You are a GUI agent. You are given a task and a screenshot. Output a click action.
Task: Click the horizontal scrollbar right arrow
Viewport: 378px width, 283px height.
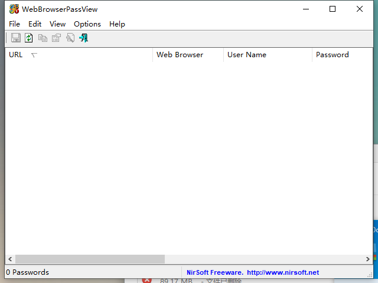(367, 259)
